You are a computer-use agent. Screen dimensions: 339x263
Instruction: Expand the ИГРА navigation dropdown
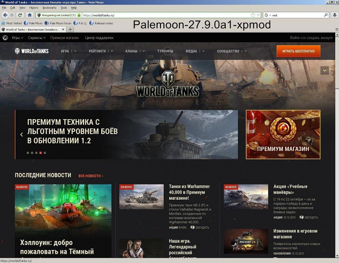pos(68,51)
